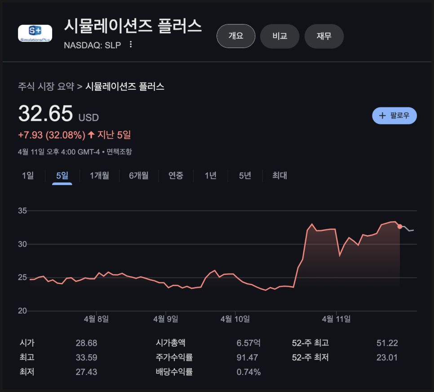Image resolution: width=434 pixels, height=392 pixels.
Task: Click the 주가수익률 value 91.47
Action: [247, 357]
